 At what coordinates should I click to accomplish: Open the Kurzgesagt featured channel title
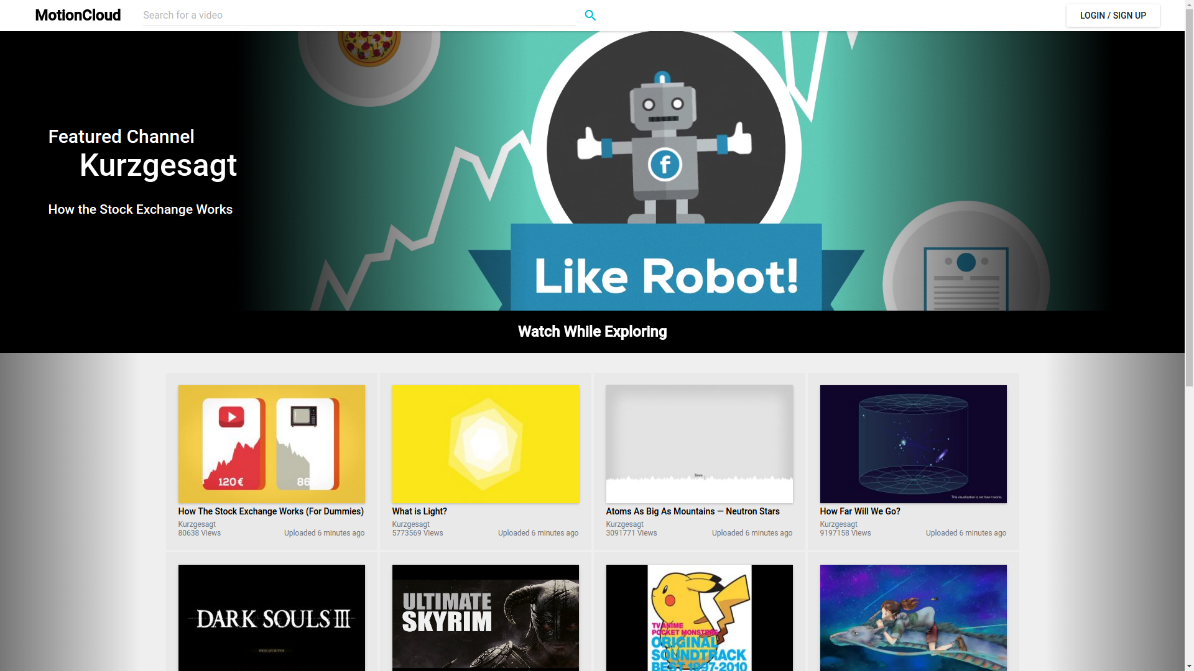(158, 165)
